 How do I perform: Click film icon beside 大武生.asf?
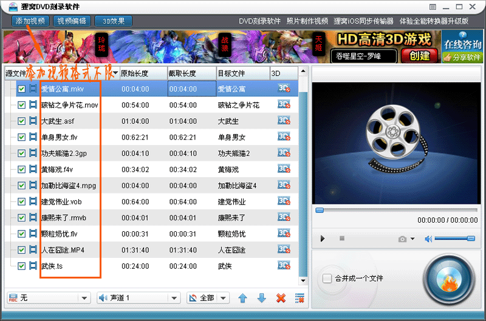[33, 121]
